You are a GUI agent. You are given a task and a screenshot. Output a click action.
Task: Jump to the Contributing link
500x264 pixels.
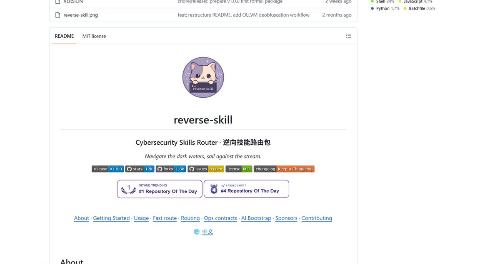click(x=317, y=218)
